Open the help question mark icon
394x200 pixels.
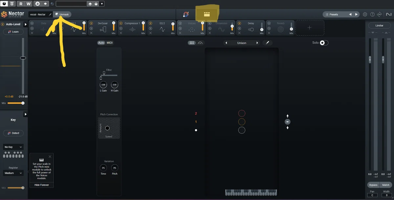click(372, 14)
